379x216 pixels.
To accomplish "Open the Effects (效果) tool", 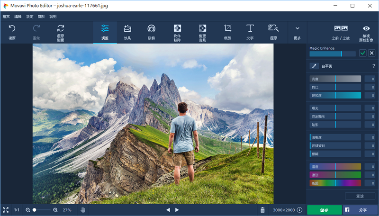I will tap(127, 32).
